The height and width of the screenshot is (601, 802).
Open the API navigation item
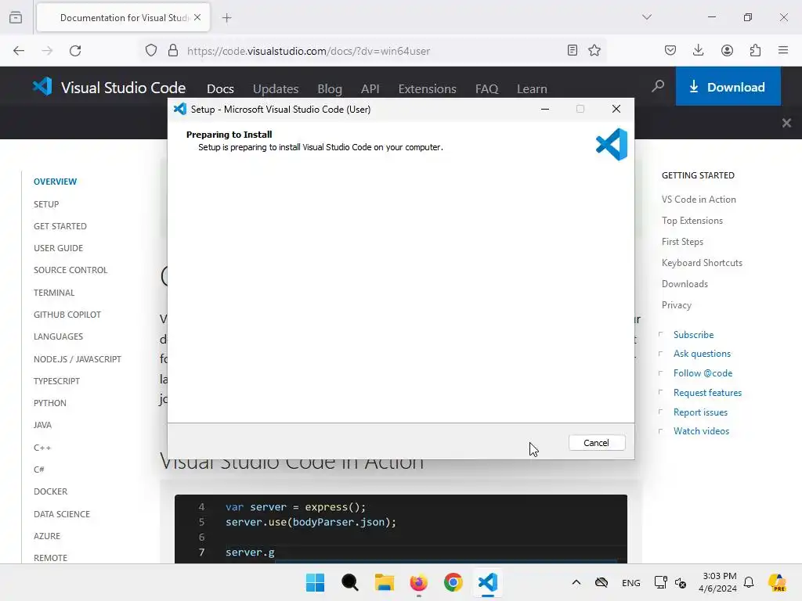370,89
